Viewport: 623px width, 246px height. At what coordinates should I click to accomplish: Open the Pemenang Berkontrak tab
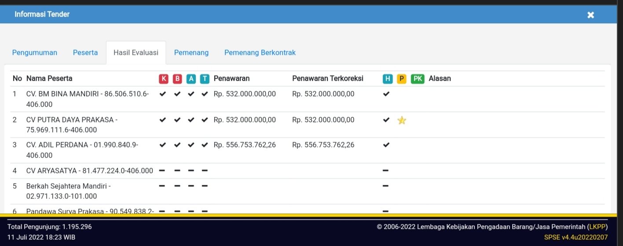[x=260, y=53]
